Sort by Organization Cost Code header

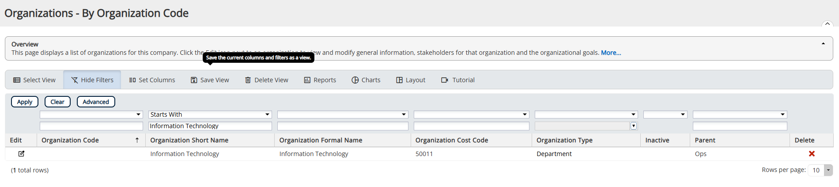(x=452, y=140)
